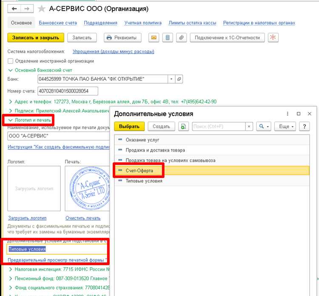Select Оказание услуг in the list
Screen dimensions: 319x296
pos(212,140)
